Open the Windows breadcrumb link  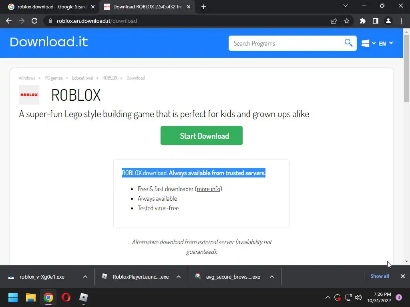click(x=27, y=78)
